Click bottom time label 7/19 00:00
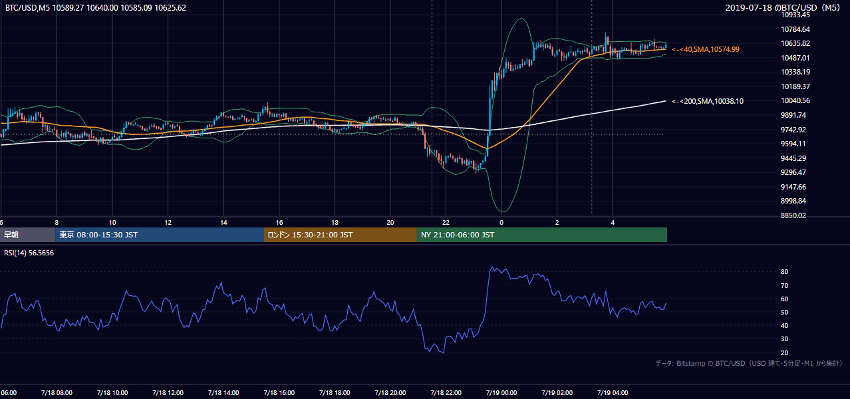Screen dimensions: 850x399 click(501, 392)
